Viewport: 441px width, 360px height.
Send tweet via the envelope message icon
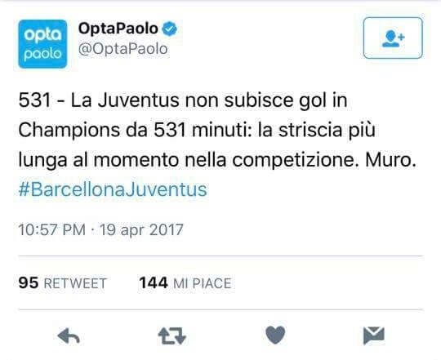tap(374, 336)
